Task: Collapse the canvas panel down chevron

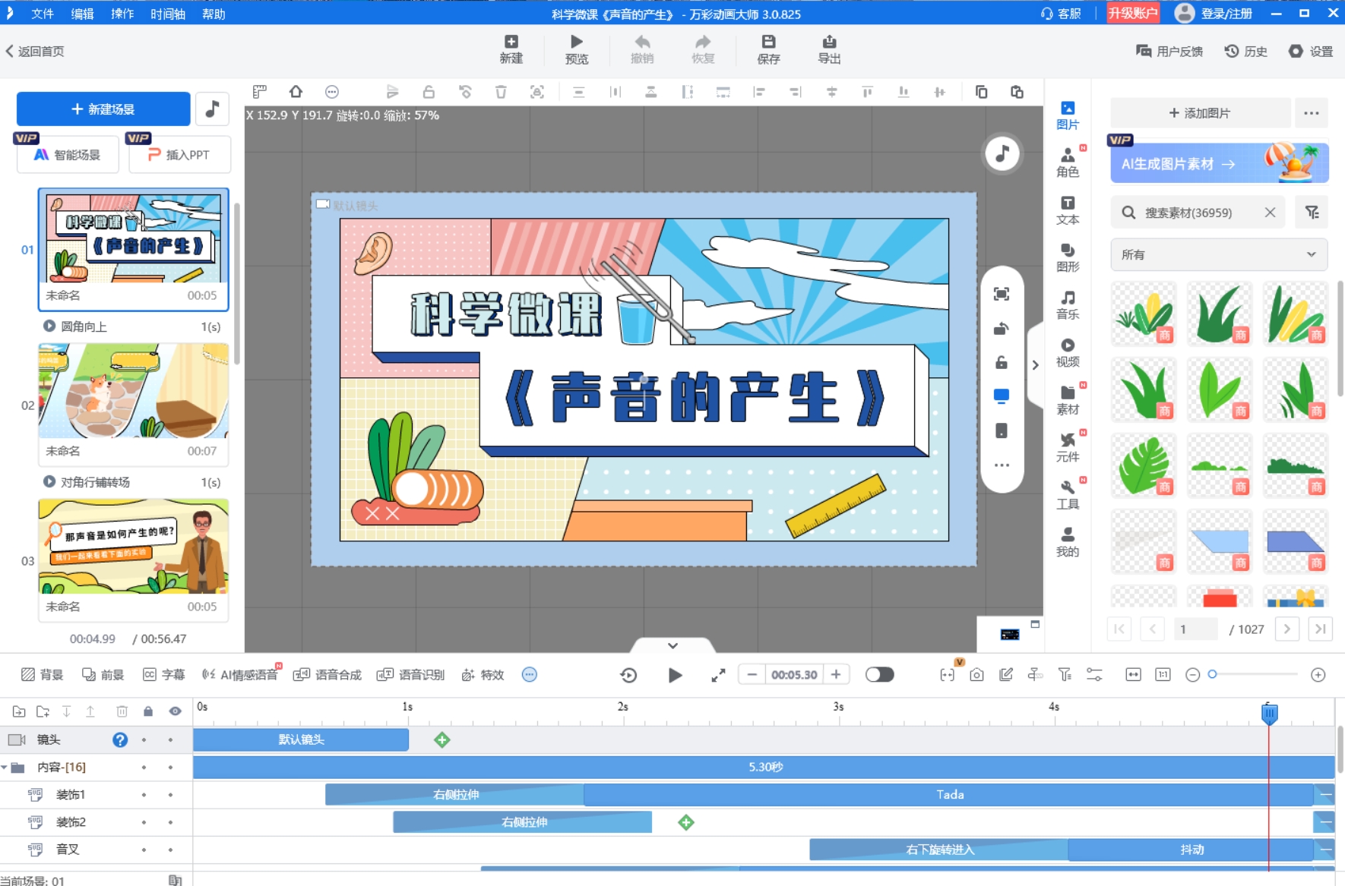Action: point(672,645)
